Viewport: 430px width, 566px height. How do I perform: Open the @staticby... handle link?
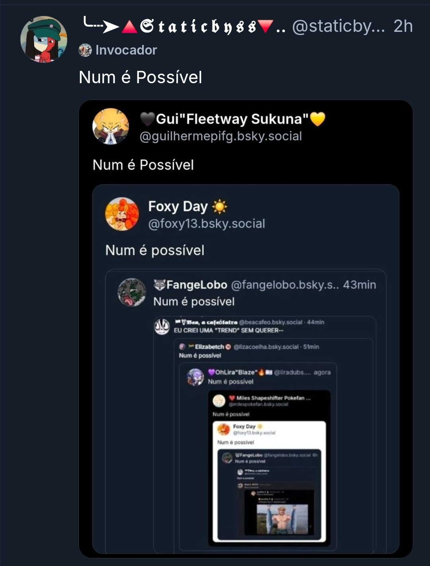338,26
